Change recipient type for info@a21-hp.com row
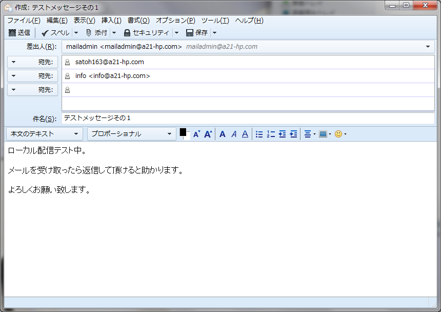The width and height of the screenshot is (441, 312). [x=32, y=75]
